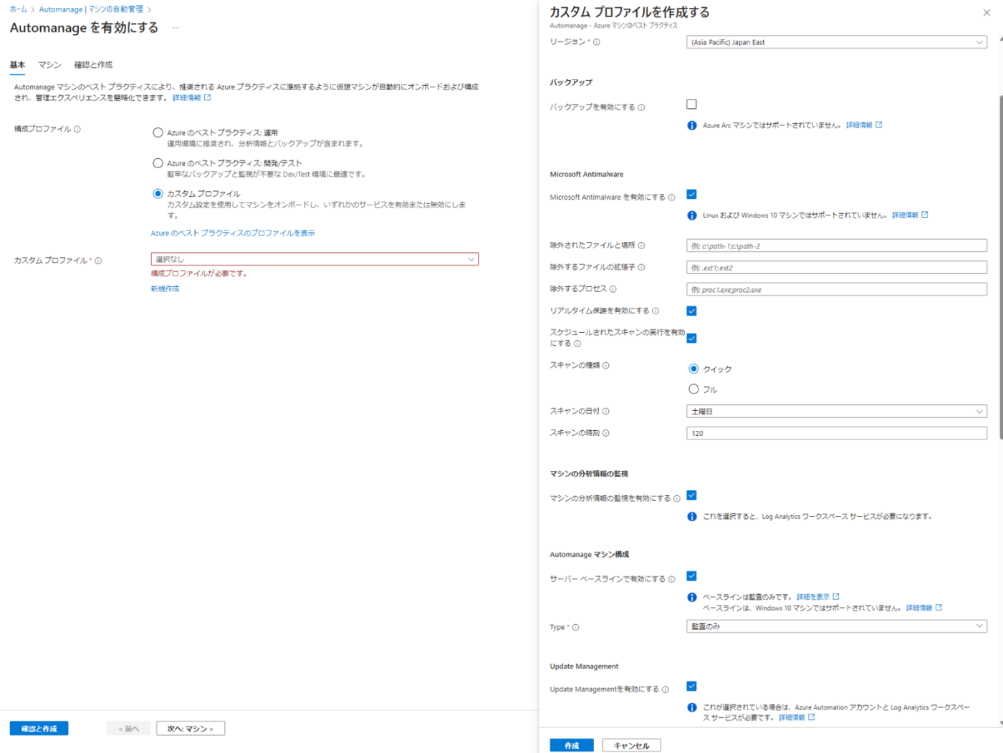
Task: Click the 次へ: マシン button
Action: pos(191,729)
